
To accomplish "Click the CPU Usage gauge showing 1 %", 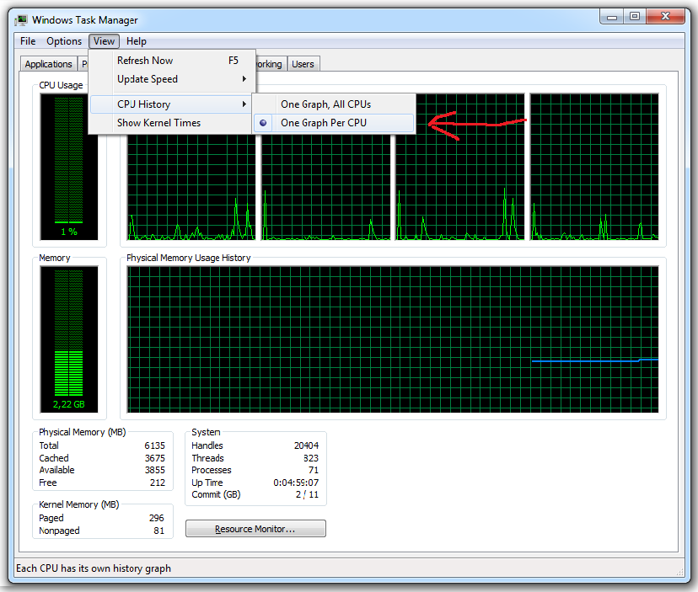I will click(69, 167).
